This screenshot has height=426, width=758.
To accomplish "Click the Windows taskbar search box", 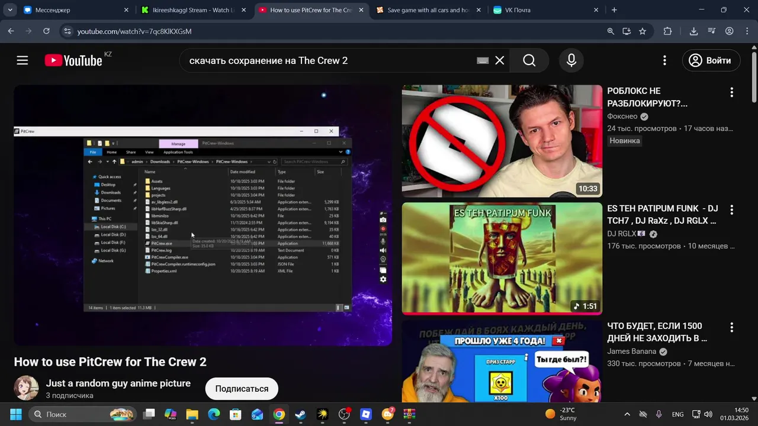I will 82,414.
